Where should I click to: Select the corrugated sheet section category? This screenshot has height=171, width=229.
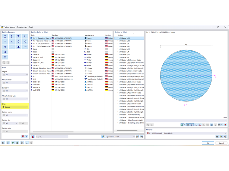pos(25,47)
